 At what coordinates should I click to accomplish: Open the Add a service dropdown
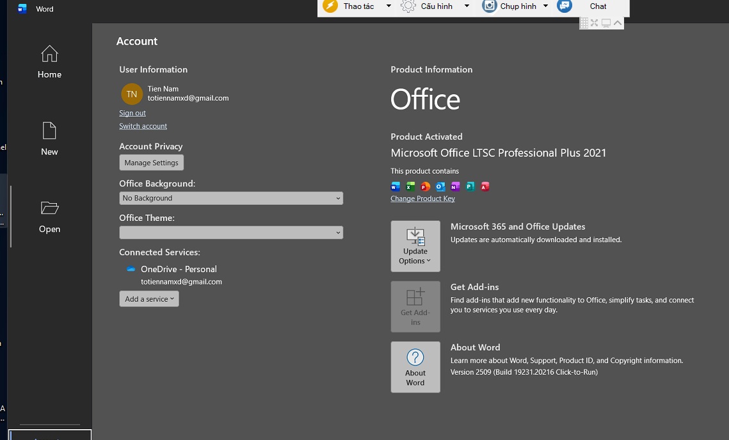tap(148, 298)
